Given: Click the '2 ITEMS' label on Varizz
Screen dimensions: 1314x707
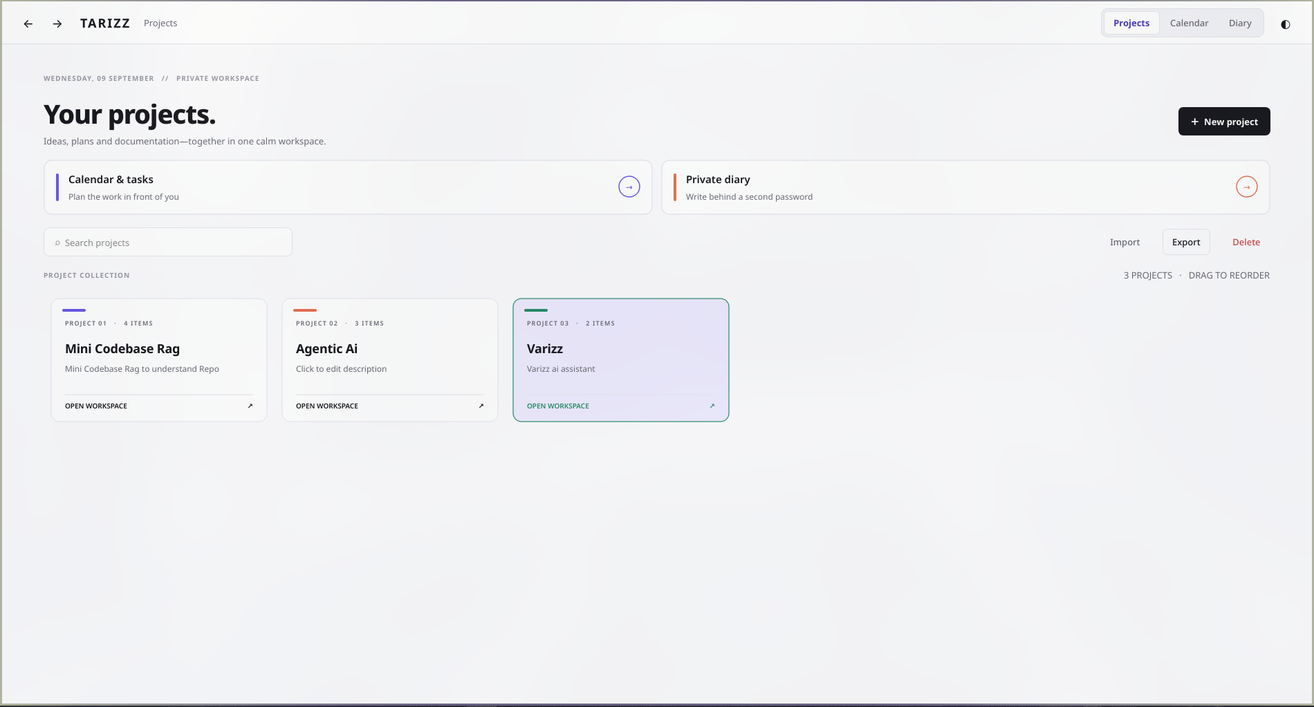Looking at the screenshot, I should click(x=600, y=323).
